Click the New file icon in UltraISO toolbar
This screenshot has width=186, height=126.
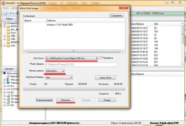[6, 13]
